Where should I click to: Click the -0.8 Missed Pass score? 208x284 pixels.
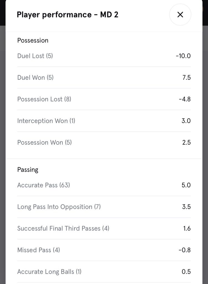185,250
